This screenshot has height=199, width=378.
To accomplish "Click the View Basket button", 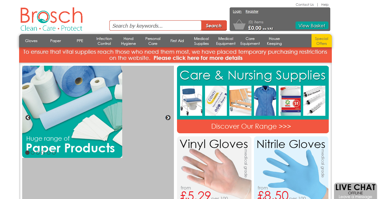I will pos(312,25).
